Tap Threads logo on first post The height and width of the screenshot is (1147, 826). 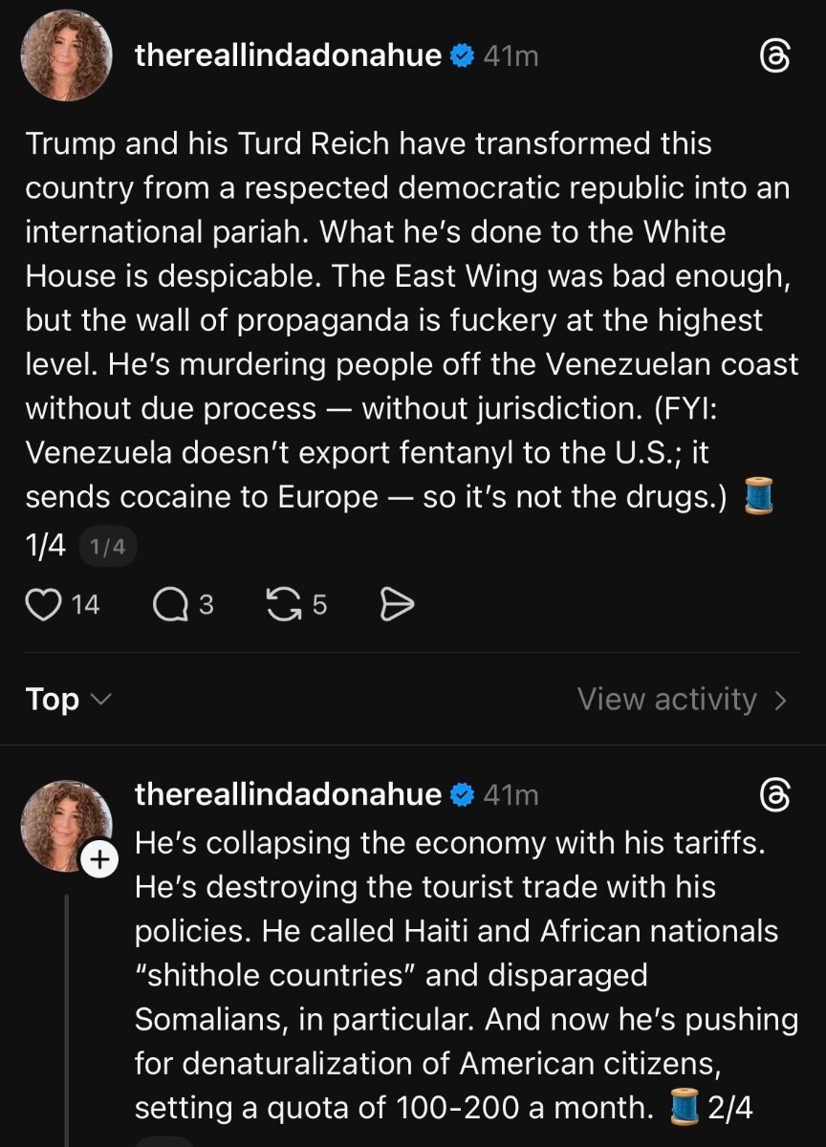point(773,57)
